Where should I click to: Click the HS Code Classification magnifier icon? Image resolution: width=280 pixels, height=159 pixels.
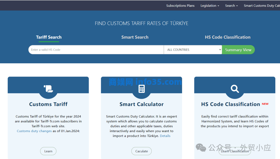click(235, 89)
